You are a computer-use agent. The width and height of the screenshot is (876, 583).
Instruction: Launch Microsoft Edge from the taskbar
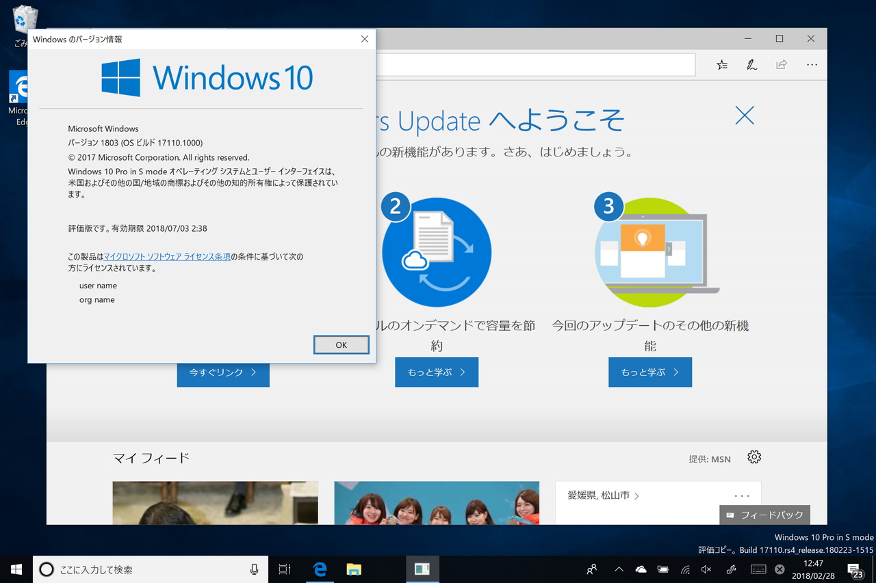click(320, 569)
